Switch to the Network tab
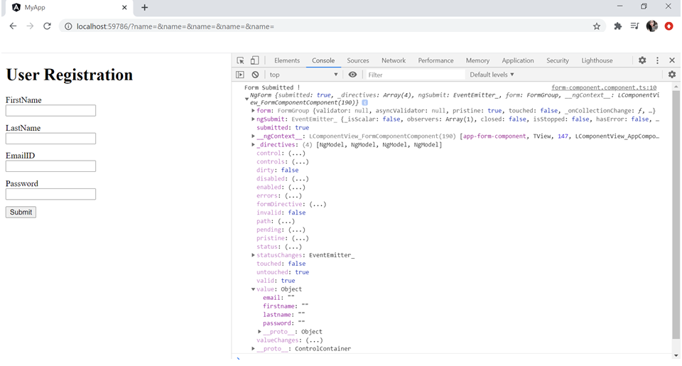The width and height of the screenshot is (682, 366). [394, 60]
